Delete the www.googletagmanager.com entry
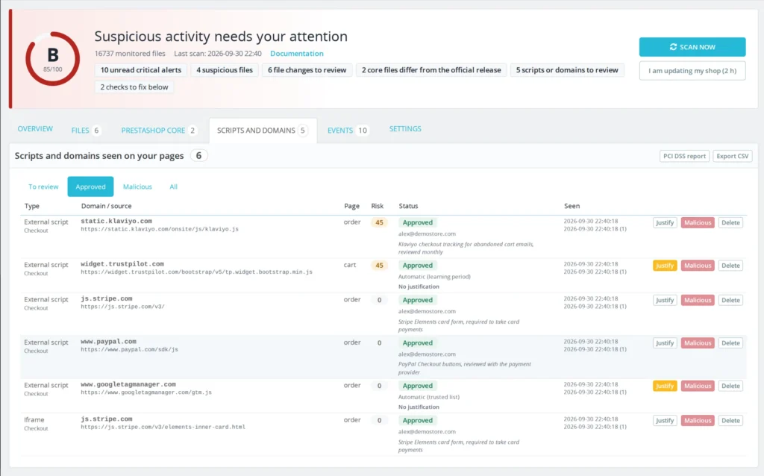The height and width of the screenshot is (476, 764). pos(730,386)
